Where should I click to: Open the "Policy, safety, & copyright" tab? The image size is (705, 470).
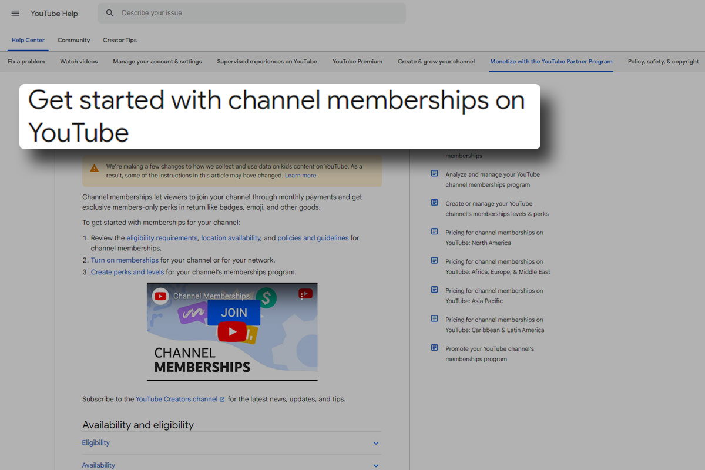click(663, 61)
